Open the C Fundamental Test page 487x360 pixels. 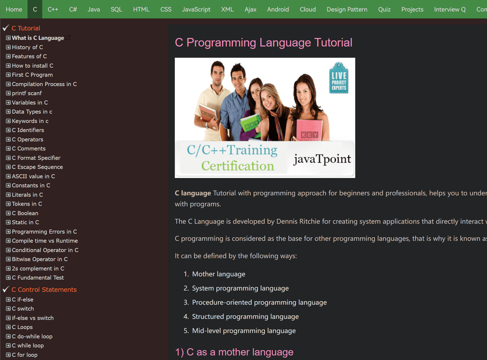pyautogui.click(x=38, y=277)
